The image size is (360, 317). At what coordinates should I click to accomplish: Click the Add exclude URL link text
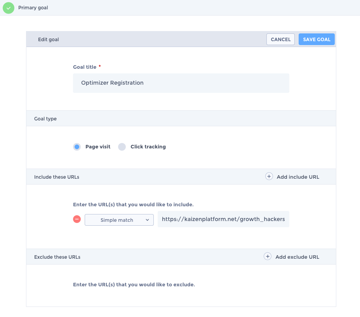point(297,257)
